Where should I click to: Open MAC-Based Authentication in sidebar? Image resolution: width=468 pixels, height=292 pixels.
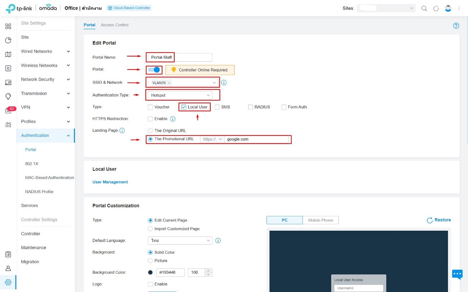[x=50, y=178]
